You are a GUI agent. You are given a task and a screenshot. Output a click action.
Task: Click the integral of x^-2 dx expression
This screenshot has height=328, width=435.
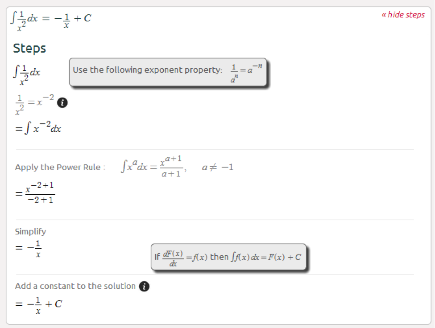[38, 127]
